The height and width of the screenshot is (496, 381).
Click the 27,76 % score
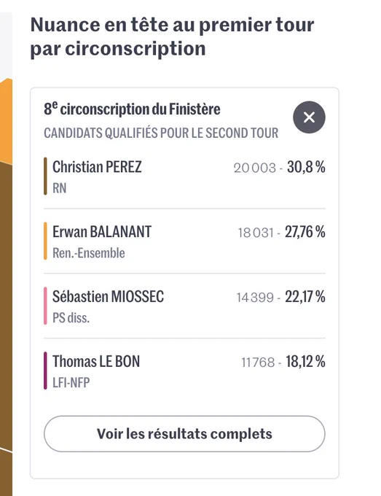point(305,232)
